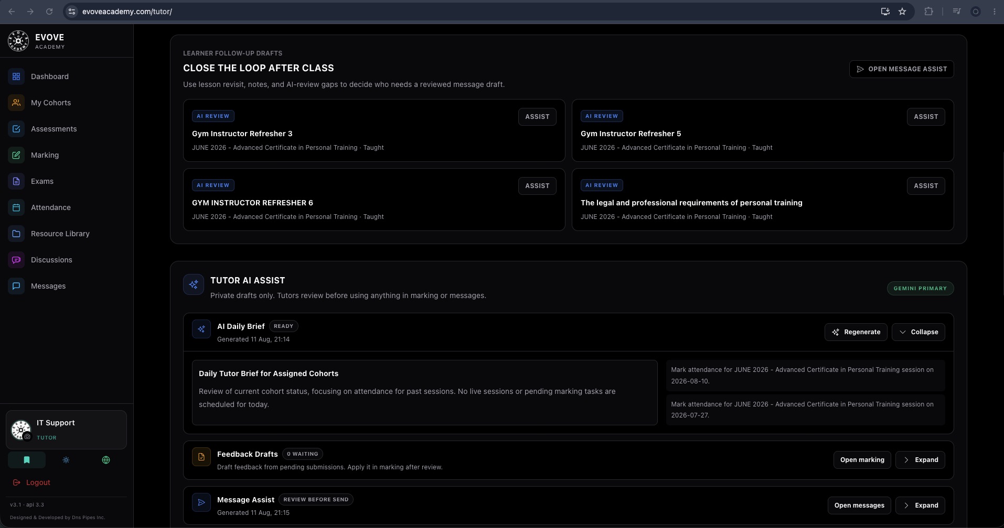Image resolution: width=1004 pixels, height=528 pixels.
Task: Click the install app icon in address bar
Action: (885, 12)
